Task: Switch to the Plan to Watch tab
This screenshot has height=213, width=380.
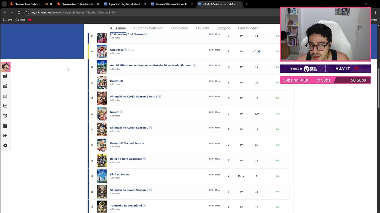Action: pos(249,28)
